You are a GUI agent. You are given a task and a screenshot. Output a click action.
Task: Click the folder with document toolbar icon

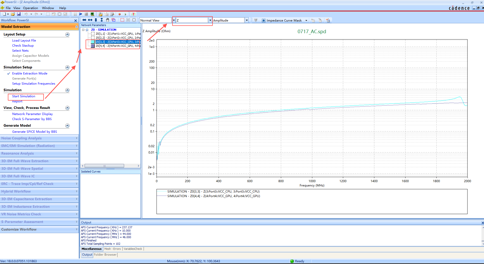(x=101, y=14)
